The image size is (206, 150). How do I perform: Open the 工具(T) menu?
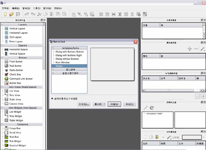click(x=37, y=8)
